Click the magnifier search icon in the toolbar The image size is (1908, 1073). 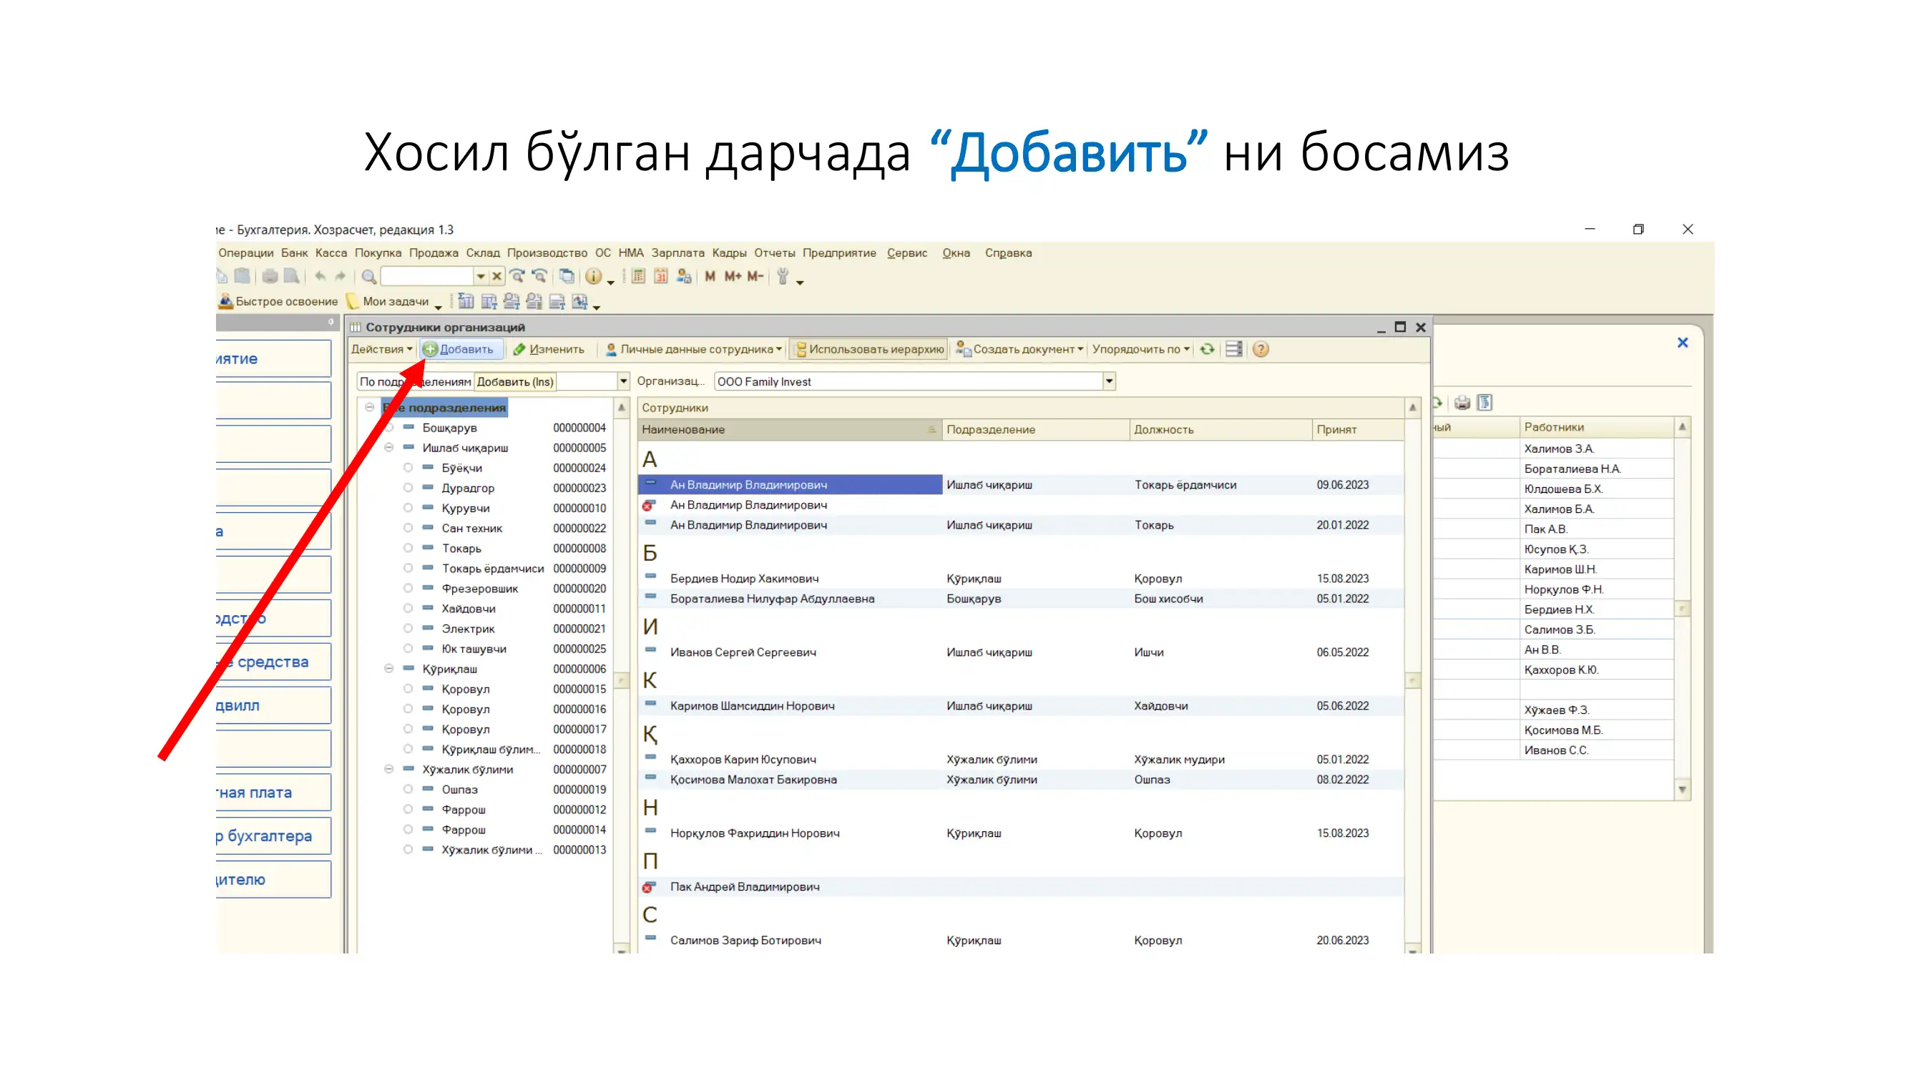368,277
